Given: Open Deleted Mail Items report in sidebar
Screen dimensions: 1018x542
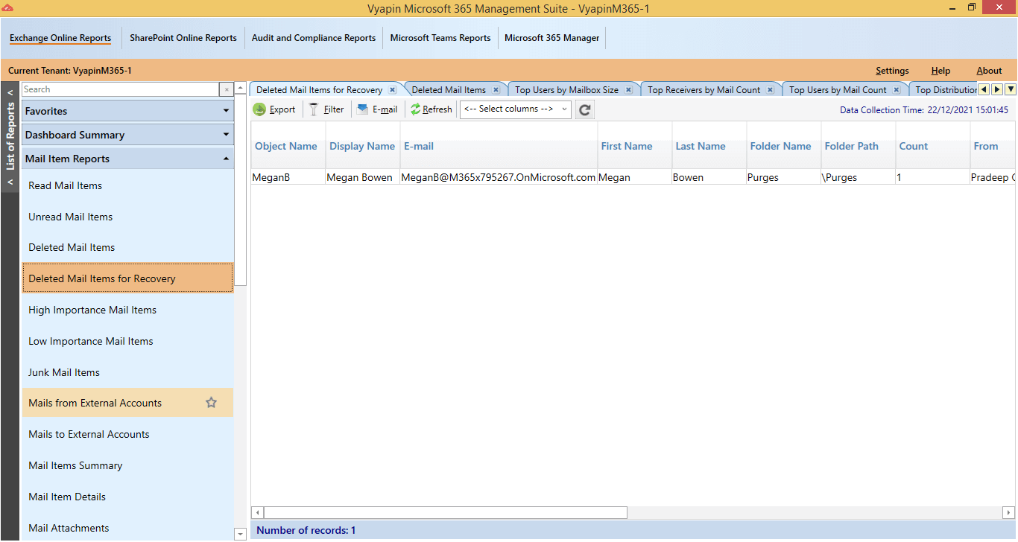Looking at the screenshot, I should click(x=127, y=247).
